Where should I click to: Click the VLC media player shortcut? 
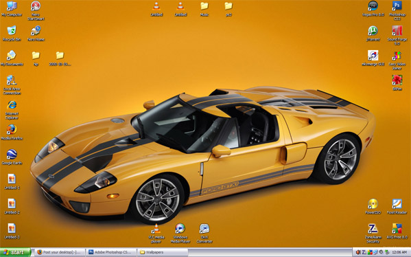tap(156, 234)
